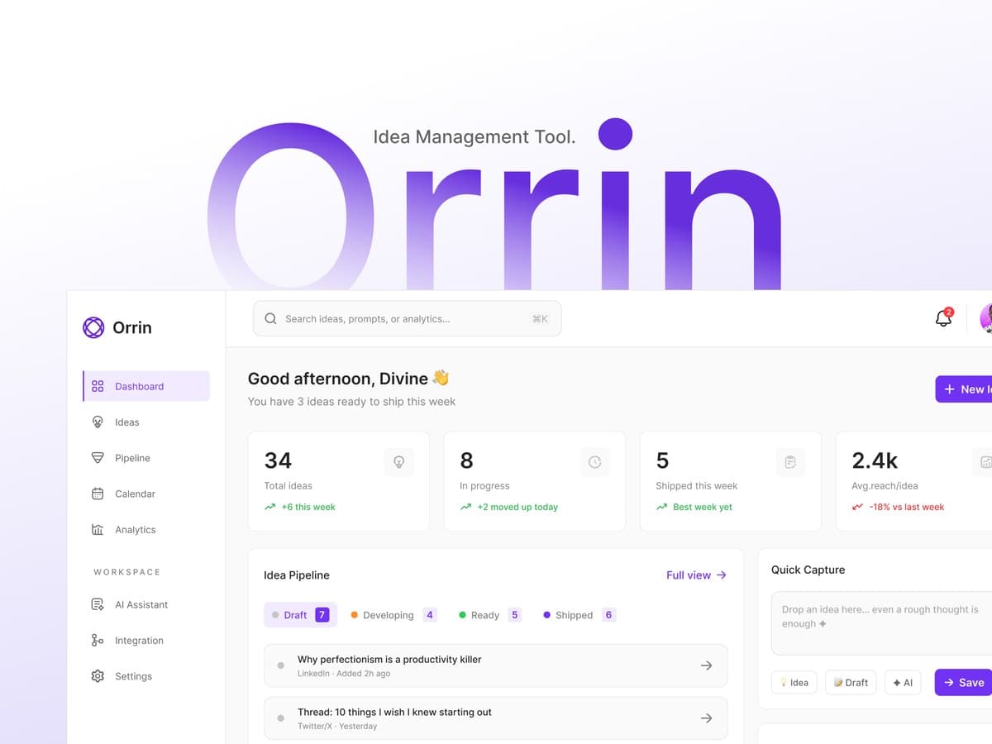The image size is (992, 744).
Task: Select the Draft pipeline tab
Action: coord(300,615)
